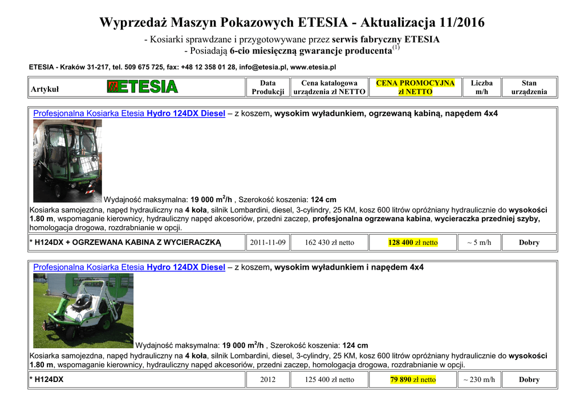Viewport: 584px width, 414px height.
Task: Click the Artykuł header cell
Action: coord(44,90)
